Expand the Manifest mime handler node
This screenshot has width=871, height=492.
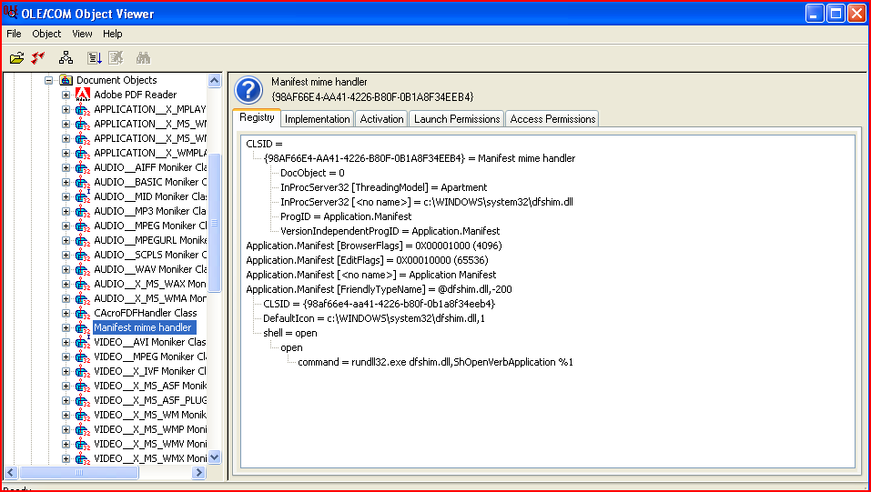66,327
